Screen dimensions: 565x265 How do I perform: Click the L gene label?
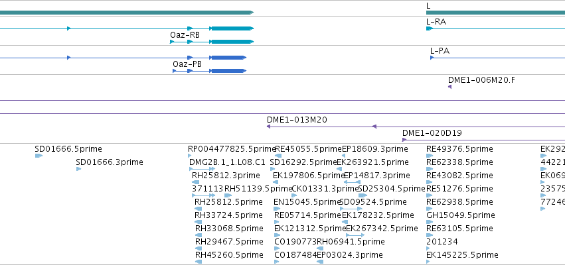[x=428, y=6]
